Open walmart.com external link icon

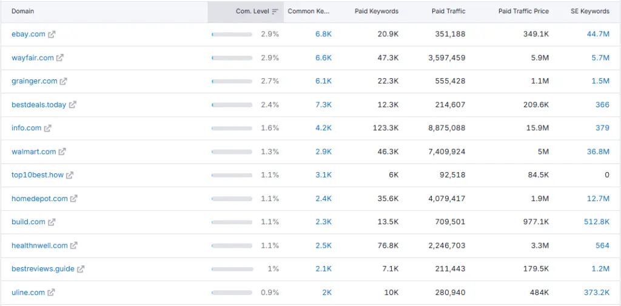[62, 151]
